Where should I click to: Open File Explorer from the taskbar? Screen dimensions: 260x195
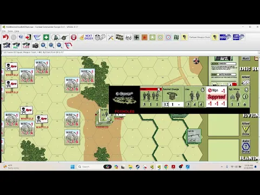click(x=131, y=167)
